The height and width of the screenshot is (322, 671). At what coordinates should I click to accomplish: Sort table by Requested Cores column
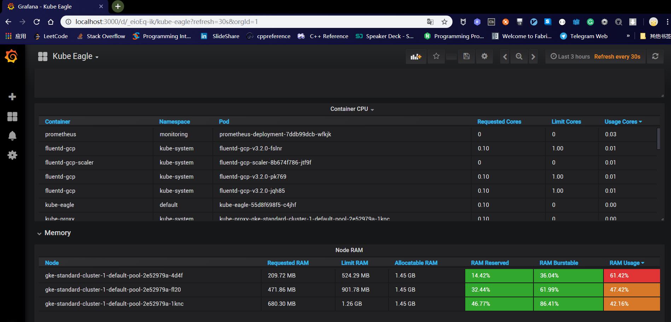499,121
